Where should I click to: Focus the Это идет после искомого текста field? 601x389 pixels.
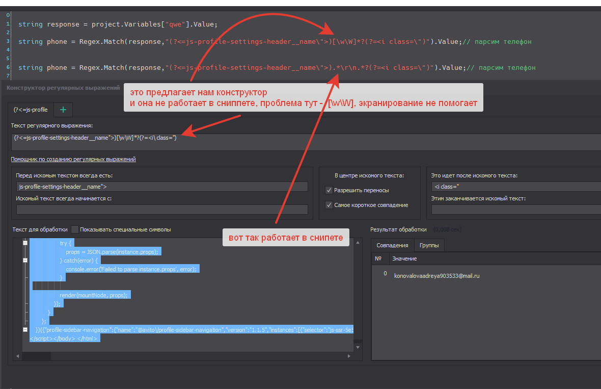click(516, 187)
